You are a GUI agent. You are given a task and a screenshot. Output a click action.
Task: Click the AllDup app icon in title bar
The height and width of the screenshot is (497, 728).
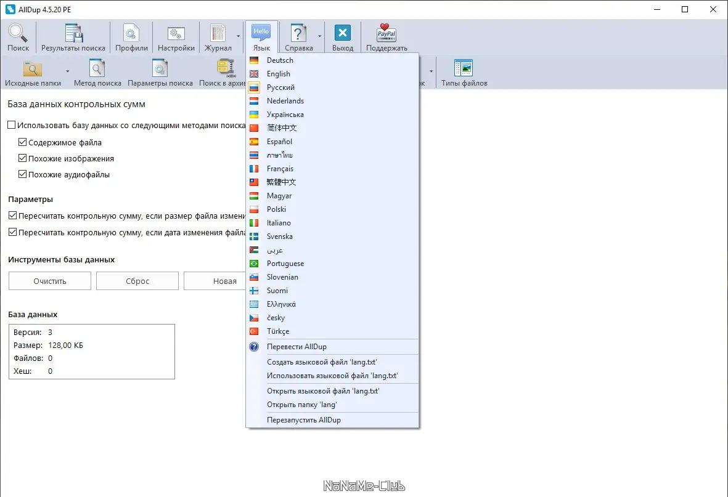click(10, 9)
